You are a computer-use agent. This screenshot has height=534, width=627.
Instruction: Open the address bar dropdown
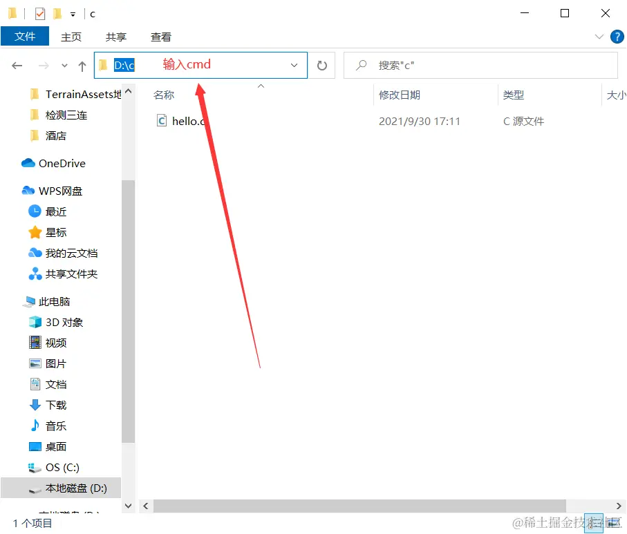(x=293, y=65)
